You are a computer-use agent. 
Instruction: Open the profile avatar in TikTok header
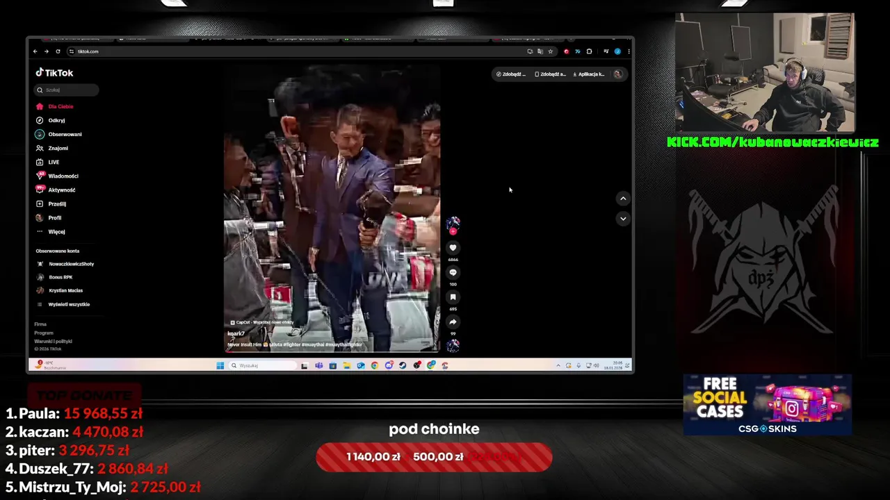(x=618, y=74)
